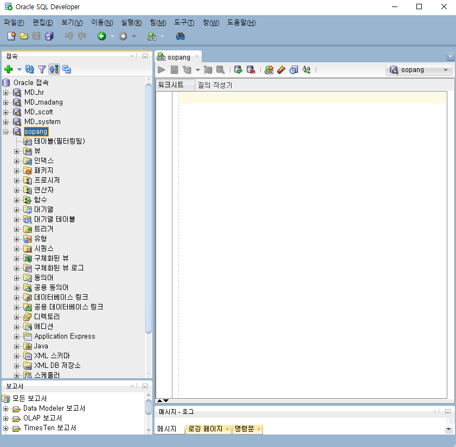Commit changes with green check database icon
Image resolution: width=456 pixels, height=447 pixels.
click(x=238, y=70)
